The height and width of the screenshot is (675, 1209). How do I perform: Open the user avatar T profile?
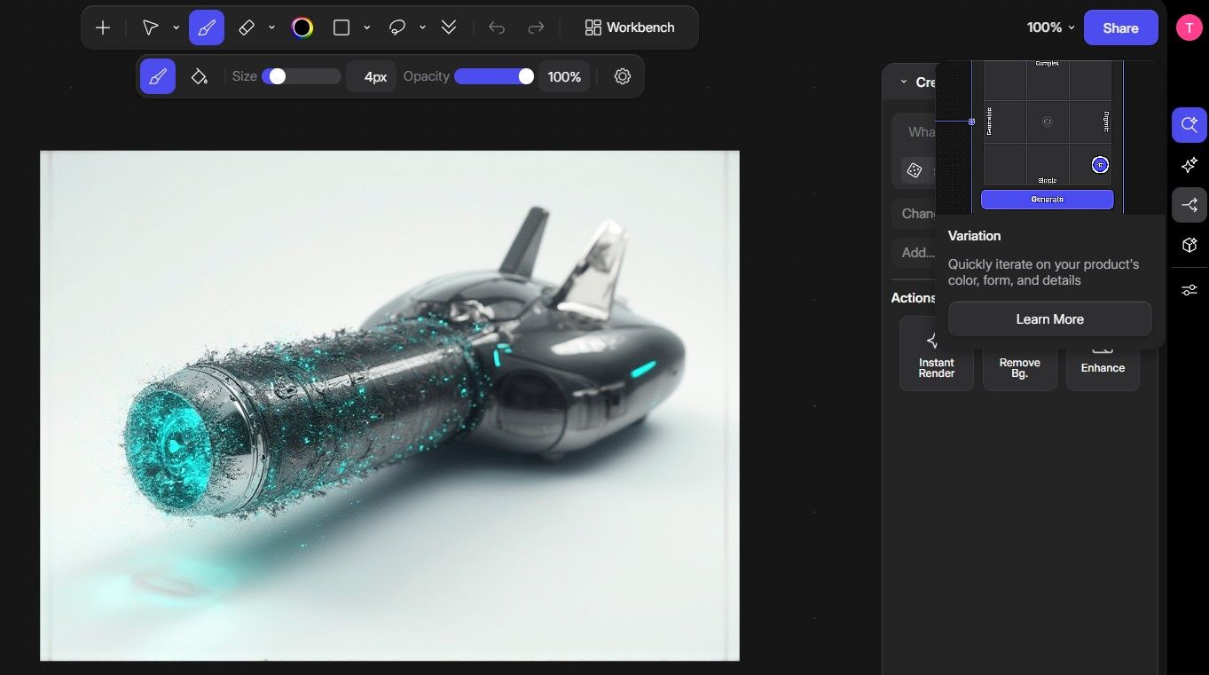pyautogui.click(x=1189, y=27)
